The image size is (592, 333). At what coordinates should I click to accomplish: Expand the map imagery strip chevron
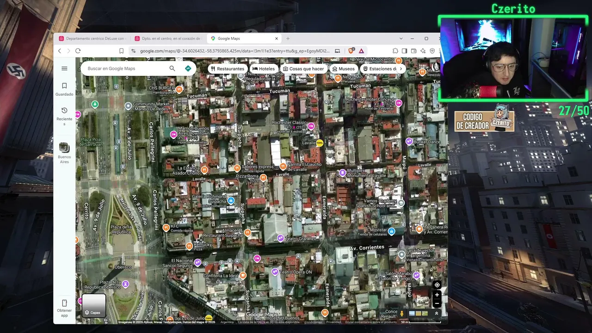[x=436, y=314]
